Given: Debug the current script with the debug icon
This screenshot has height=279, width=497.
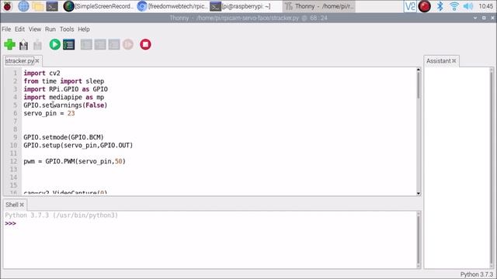Looking at the screenshot, I should pyautogui.click(x=69, y=45).
